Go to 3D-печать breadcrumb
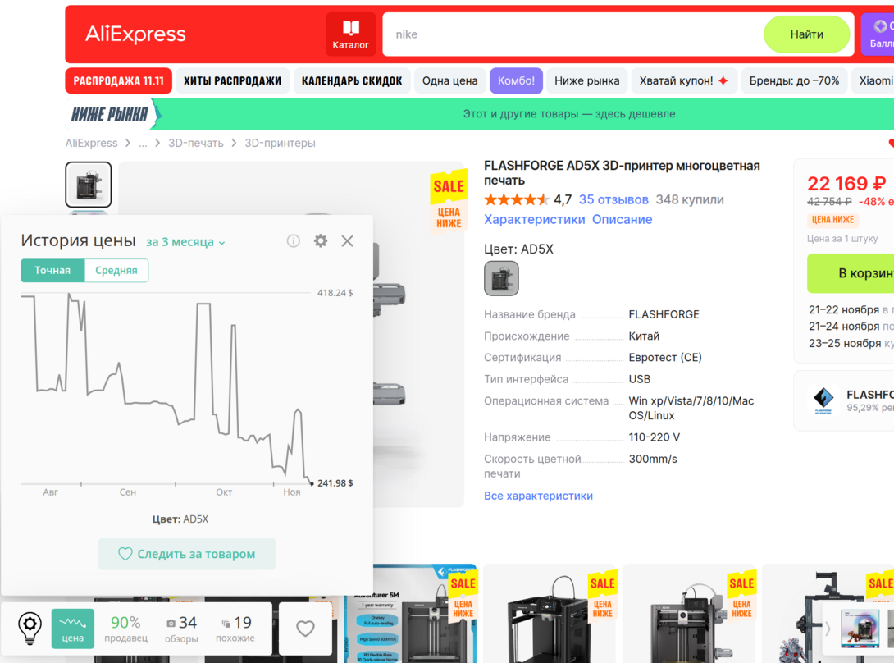The image size is (894, 663). tap(195, 144)
